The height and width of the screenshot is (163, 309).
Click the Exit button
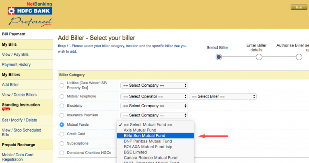[299, 7]
